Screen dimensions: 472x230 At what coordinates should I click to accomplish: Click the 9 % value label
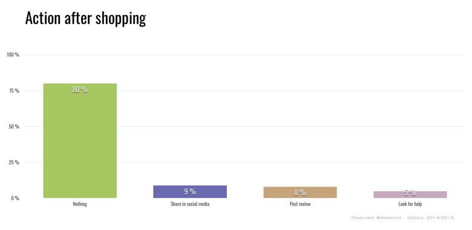coord(190,191)
